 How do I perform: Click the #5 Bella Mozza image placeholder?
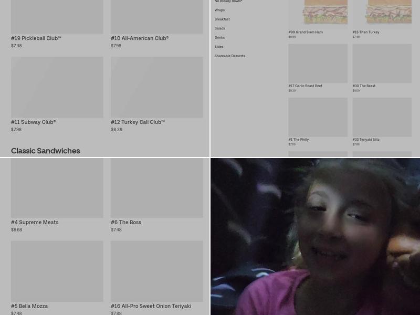[x=57, y=271]
